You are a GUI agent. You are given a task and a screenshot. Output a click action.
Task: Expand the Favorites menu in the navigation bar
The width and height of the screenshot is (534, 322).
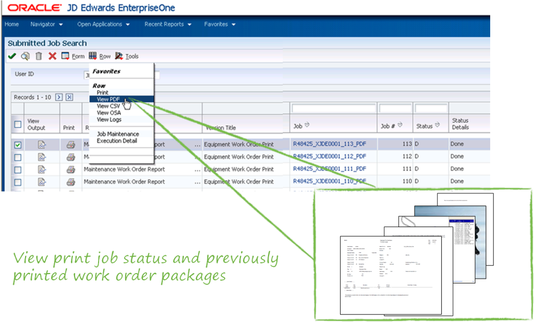pos(220,24)
